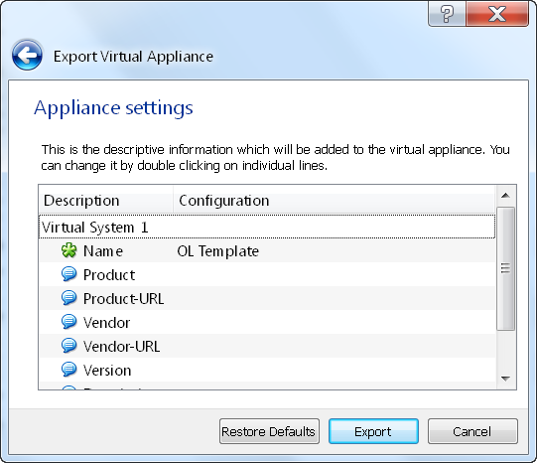Select the Name label in the list
This screenshot has width=537, height=463.
[103, 251]
